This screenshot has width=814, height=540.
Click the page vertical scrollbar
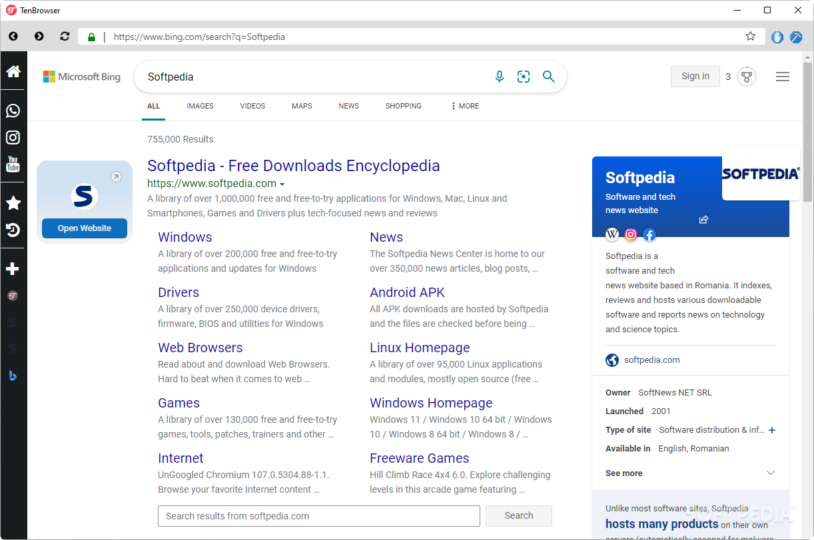click(807, 132)
